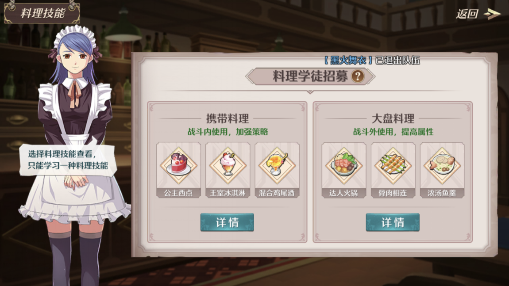
Task: Open 详情 for 携带料理
Action: pos(227,222)
